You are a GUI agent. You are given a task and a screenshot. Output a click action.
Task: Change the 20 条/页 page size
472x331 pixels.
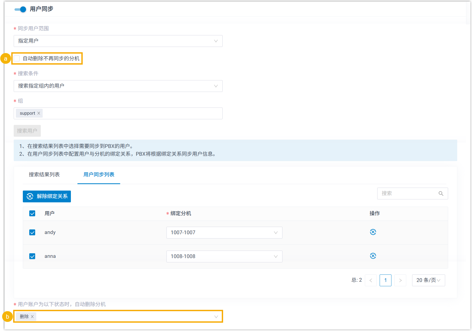[428, 280]
